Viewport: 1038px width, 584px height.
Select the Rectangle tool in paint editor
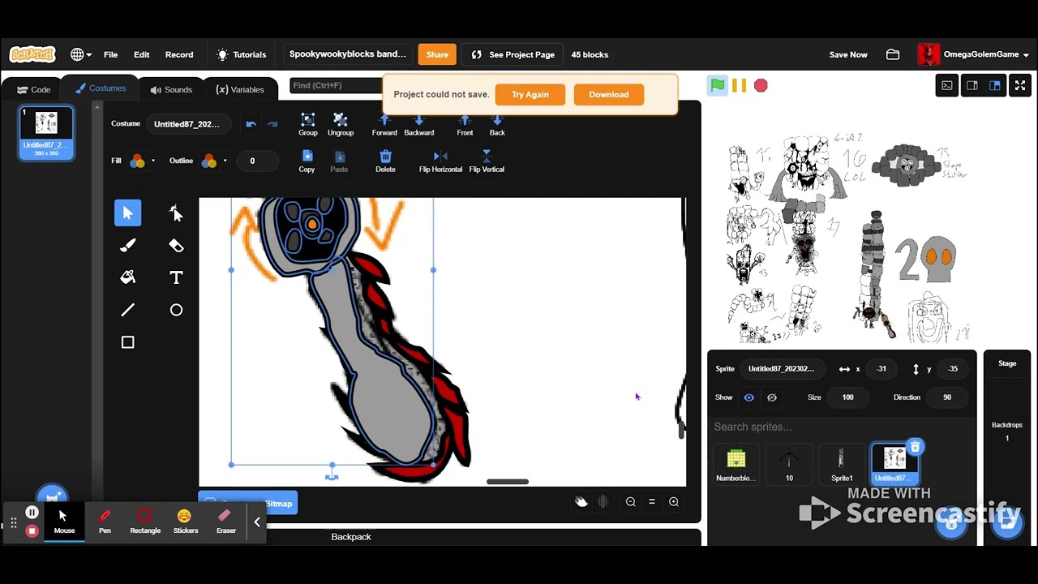(127, 342)
